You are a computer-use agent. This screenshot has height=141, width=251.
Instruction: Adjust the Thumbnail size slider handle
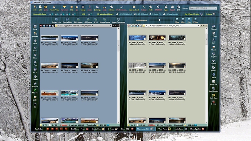[159, 20]
